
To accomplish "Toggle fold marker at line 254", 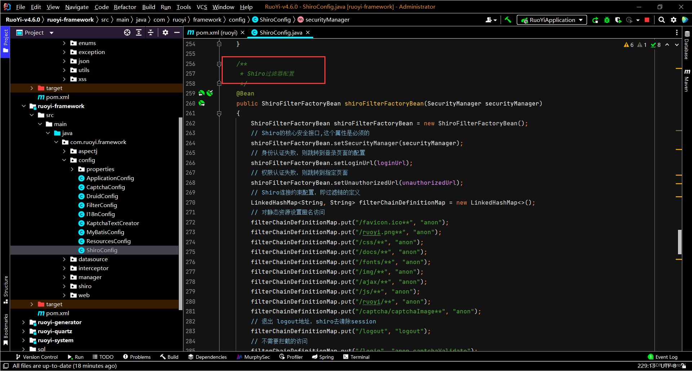I will coord(219,44).
